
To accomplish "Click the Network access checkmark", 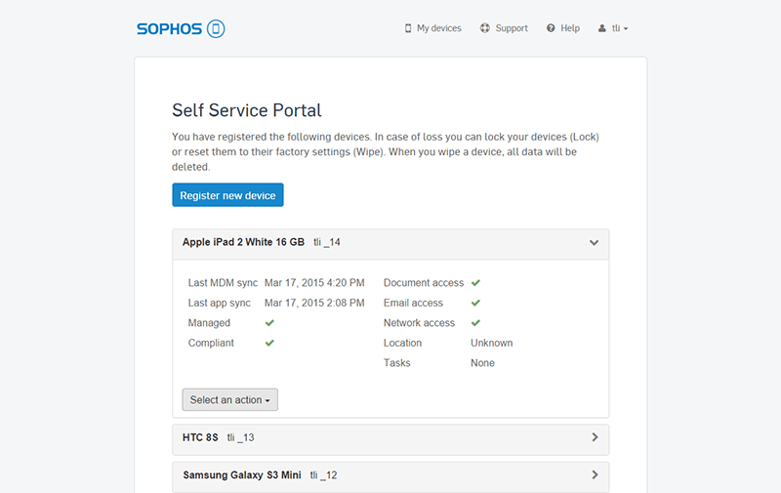I will pos(475,323).
